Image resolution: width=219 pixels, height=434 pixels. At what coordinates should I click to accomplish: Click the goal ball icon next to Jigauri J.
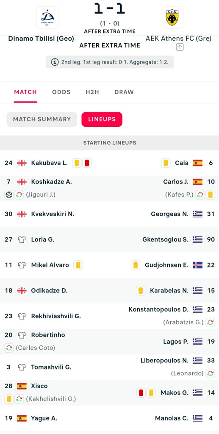coord(9,195)
